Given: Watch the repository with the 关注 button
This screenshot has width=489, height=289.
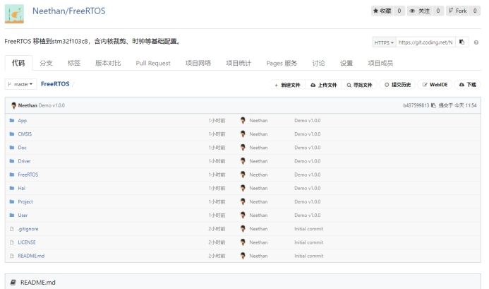Looking at the screenshot, I should tap(420, 11).
